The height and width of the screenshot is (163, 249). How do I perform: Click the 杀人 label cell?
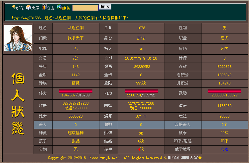tap(43, 125)
